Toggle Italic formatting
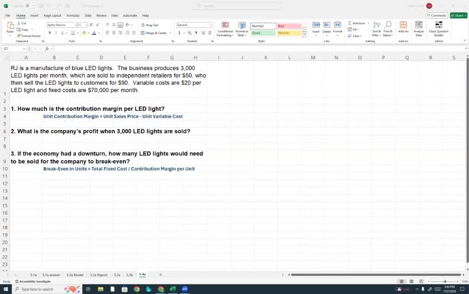 click(56, 32)
